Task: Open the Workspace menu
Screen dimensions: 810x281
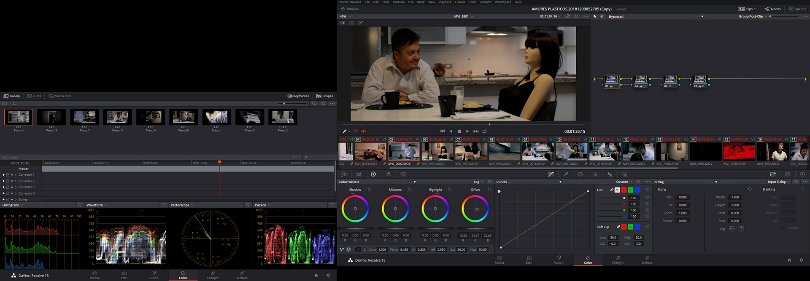Action: 503,2
